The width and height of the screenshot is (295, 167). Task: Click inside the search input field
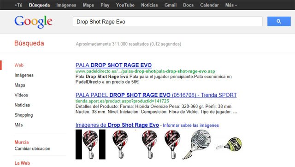168,22
